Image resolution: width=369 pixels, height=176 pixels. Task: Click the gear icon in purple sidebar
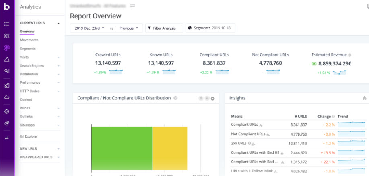point(7,111)
